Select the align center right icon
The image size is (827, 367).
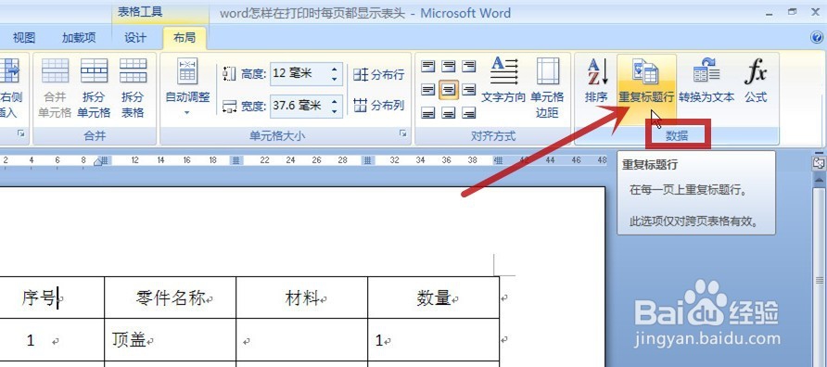tap(468, 90)
